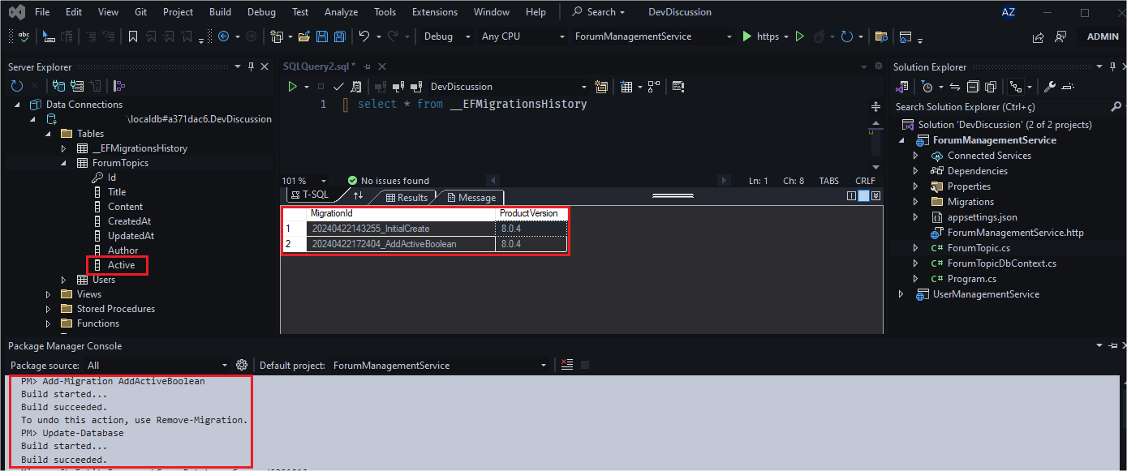
Task: Select the Active column in ForumTopics
Action: 121,265
